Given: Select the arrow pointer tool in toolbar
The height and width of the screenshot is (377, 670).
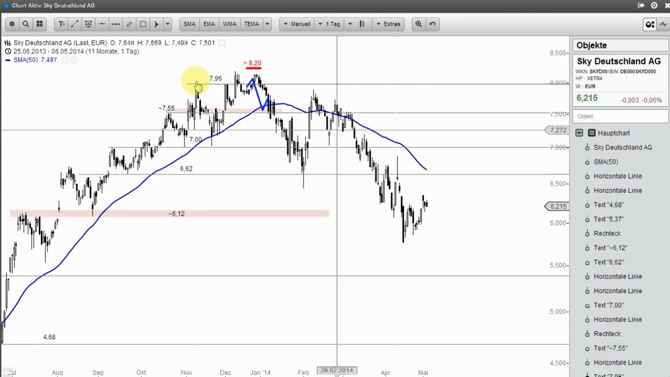Looking at the screenshot, I should [x=157, y=24].
